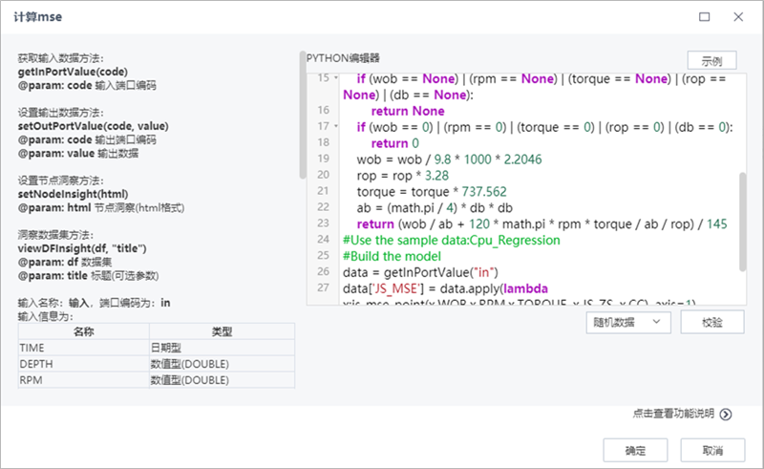This screenshot has width=764, height=469.
Task: Click the arrow icon beside 点击查看功能说明
Action: (726, 415)
